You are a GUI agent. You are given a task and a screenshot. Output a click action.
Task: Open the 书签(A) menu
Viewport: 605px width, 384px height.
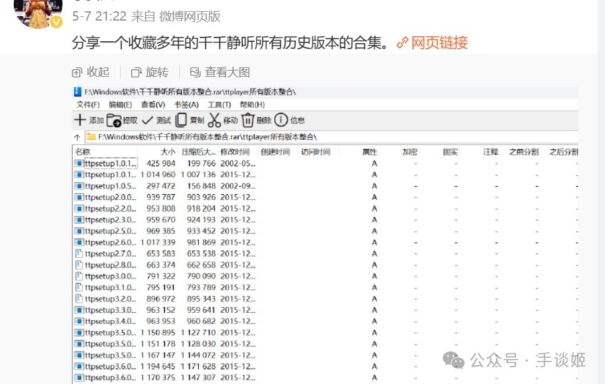coord(186,105)
